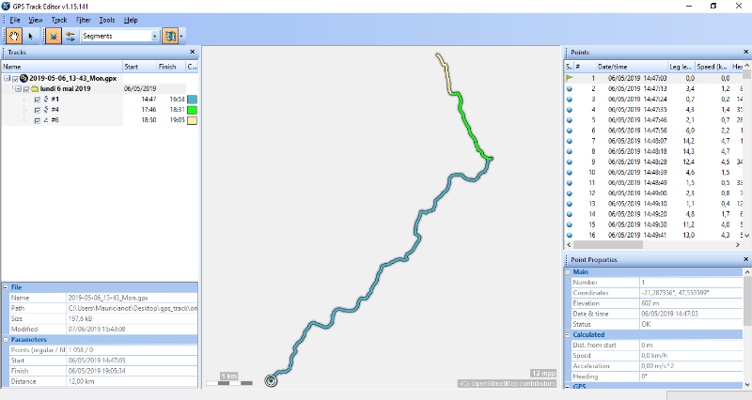The width and height of the screenshot is (752, 400).
Task: Click the orange-blue reverse arrows icon
Action: pos(70,36)
